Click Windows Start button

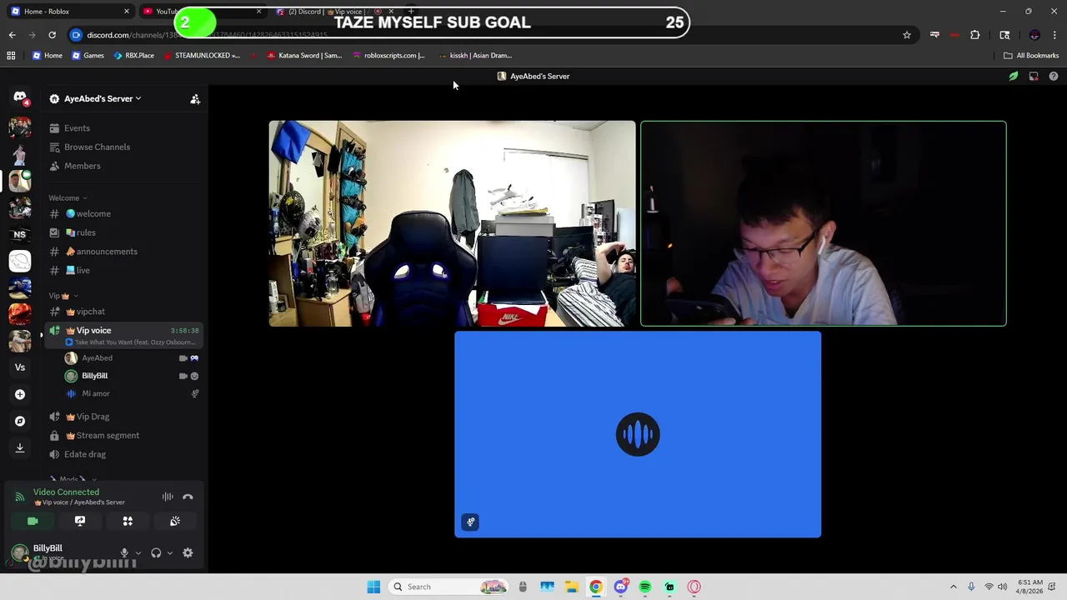pos(373,587)
